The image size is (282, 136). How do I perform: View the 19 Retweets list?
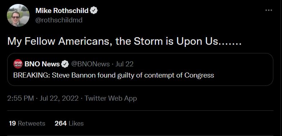[x=27, y=123]
